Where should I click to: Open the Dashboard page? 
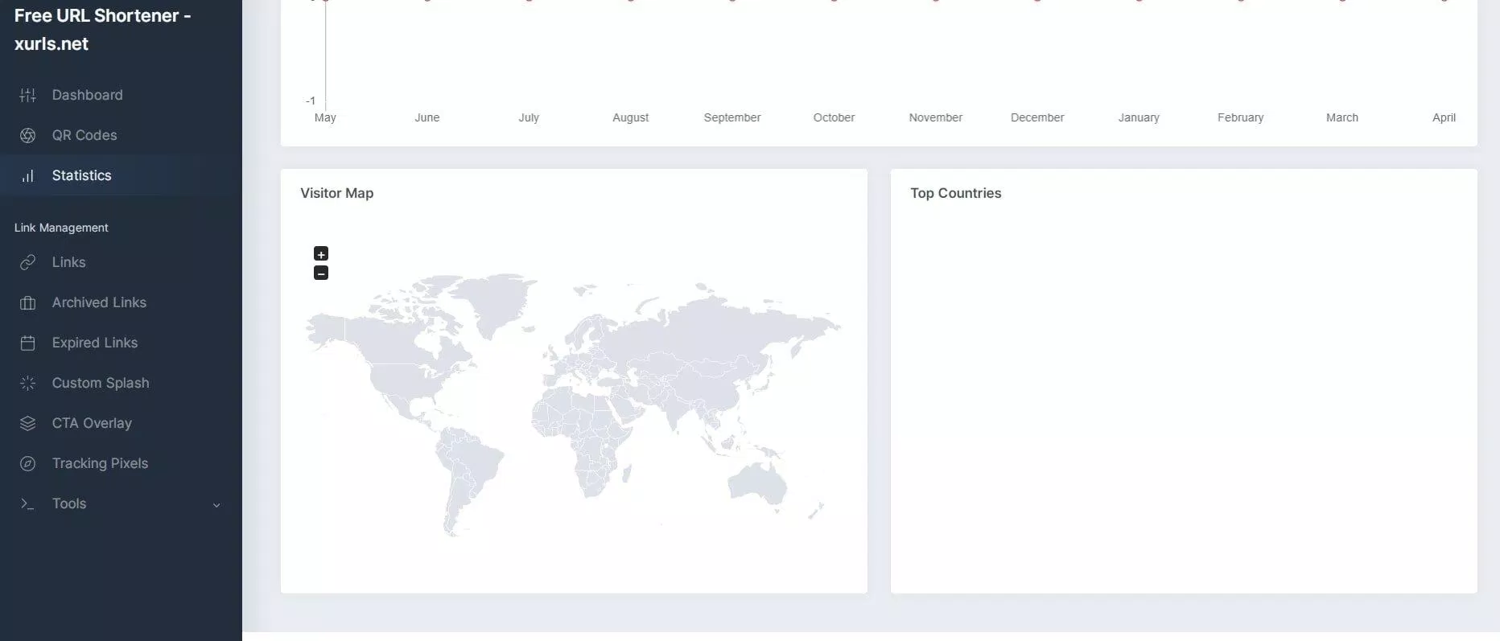coord(87,95)
